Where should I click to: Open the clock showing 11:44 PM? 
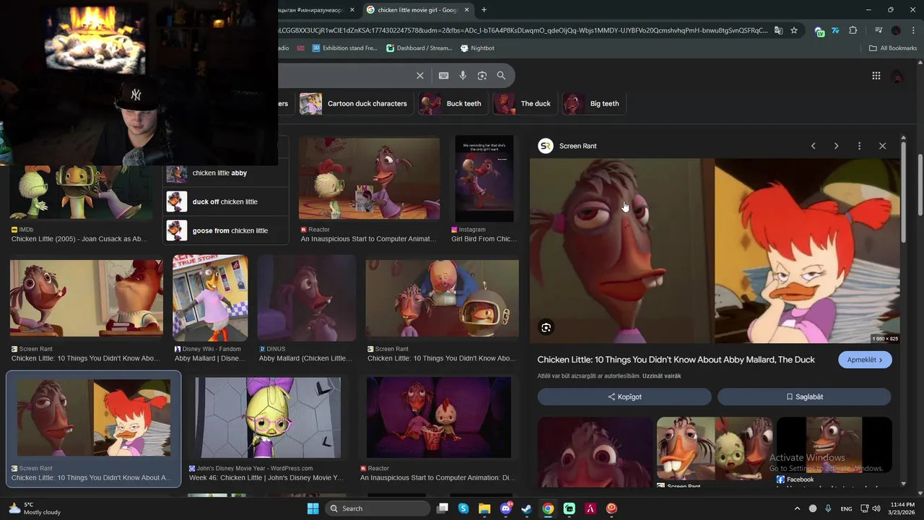tap(902, 508)
